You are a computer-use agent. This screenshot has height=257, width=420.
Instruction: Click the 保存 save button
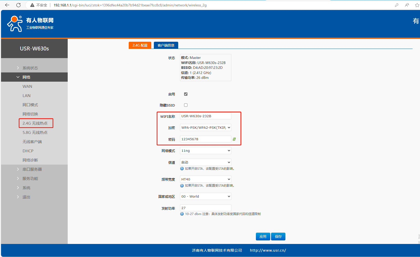coord(278,237)
